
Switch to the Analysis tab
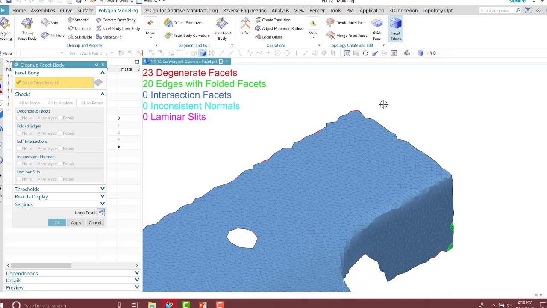click(x=280, y=10)
